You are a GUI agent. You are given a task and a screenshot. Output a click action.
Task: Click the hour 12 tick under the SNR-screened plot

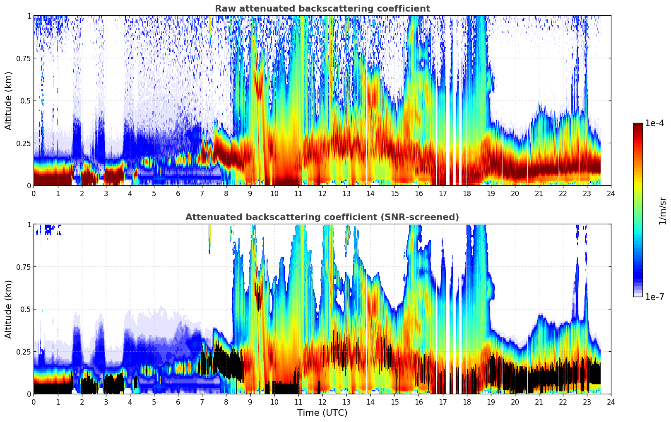322,402
